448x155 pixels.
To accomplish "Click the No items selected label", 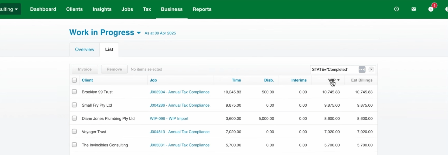I will pyautogui.click(x=146, y=69).
